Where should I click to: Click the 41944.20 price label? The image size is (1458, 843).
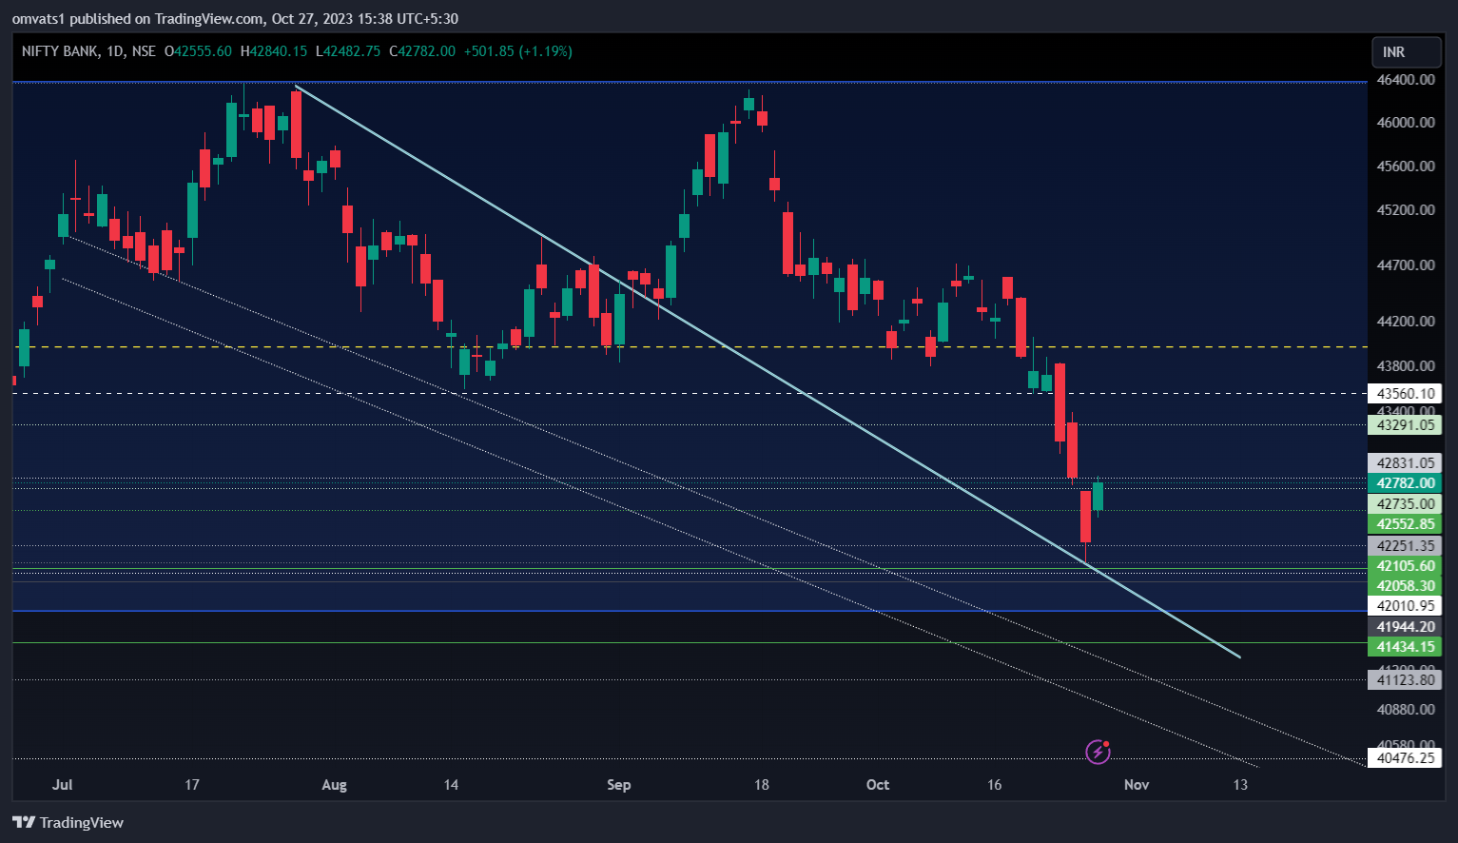coord(1405,627)
